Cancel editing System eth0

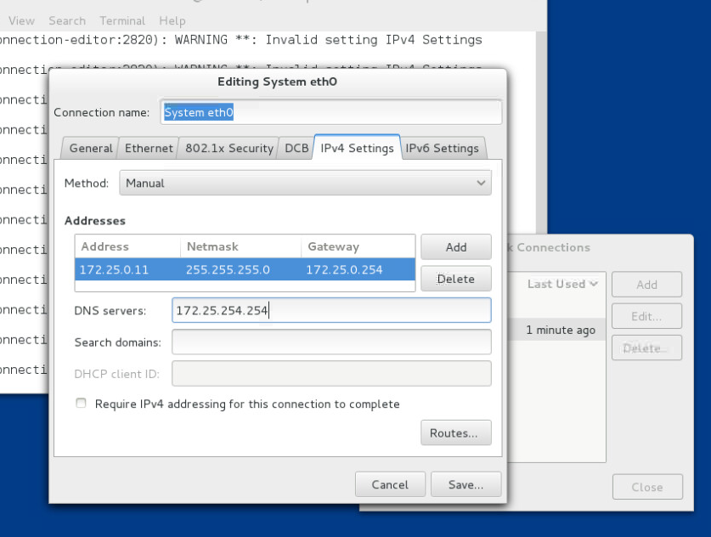pyautogui.click(x=390, y=484)
